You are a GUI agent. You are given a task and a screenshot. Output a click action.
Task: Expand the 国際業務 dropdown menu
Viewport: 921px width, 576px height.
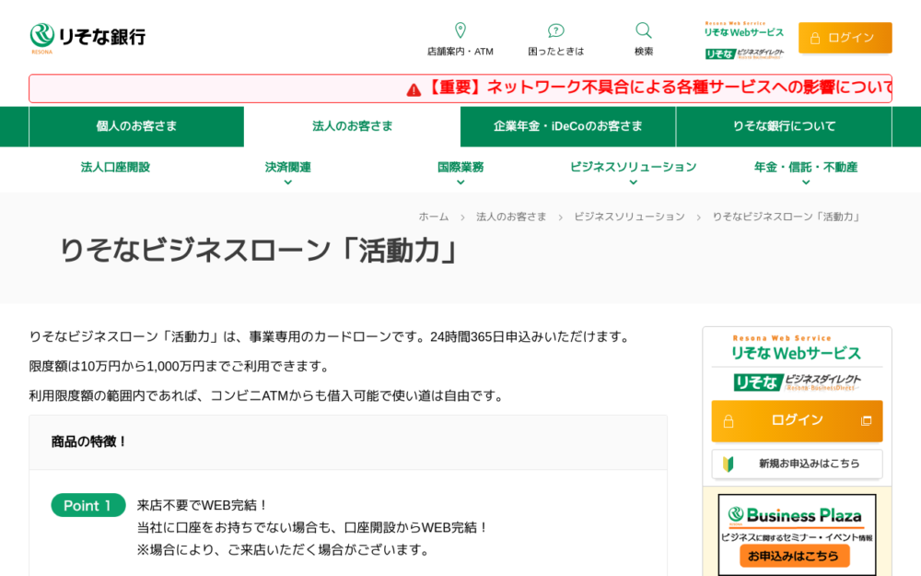460,168
